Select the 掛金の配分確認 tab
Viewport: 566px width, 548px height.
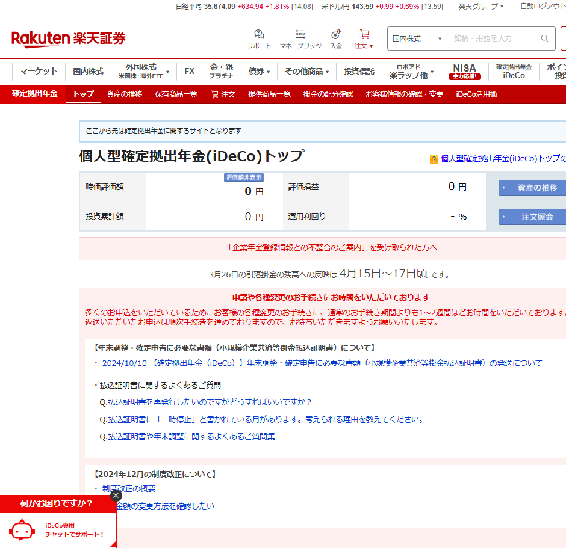328,94
